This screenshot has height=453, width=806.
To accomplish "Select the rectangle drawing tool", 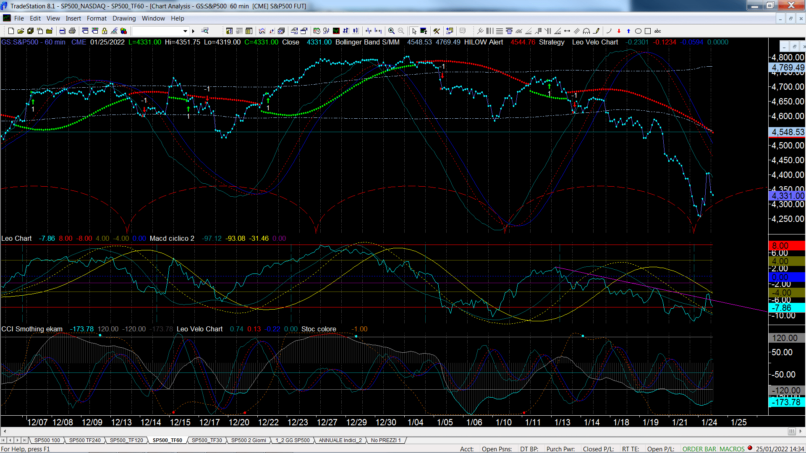I will [x=648, y=31].
